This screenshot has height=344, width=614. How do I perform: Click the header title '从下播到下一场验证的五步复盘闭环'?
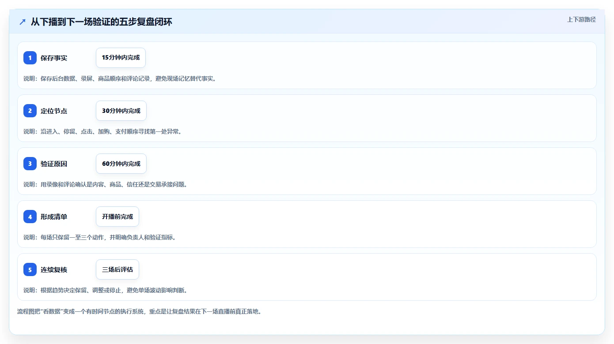coord(101,22)
